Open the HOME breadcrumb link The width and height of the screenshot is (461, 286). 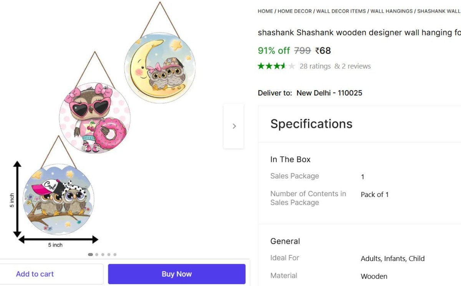(x=265, y=11)
